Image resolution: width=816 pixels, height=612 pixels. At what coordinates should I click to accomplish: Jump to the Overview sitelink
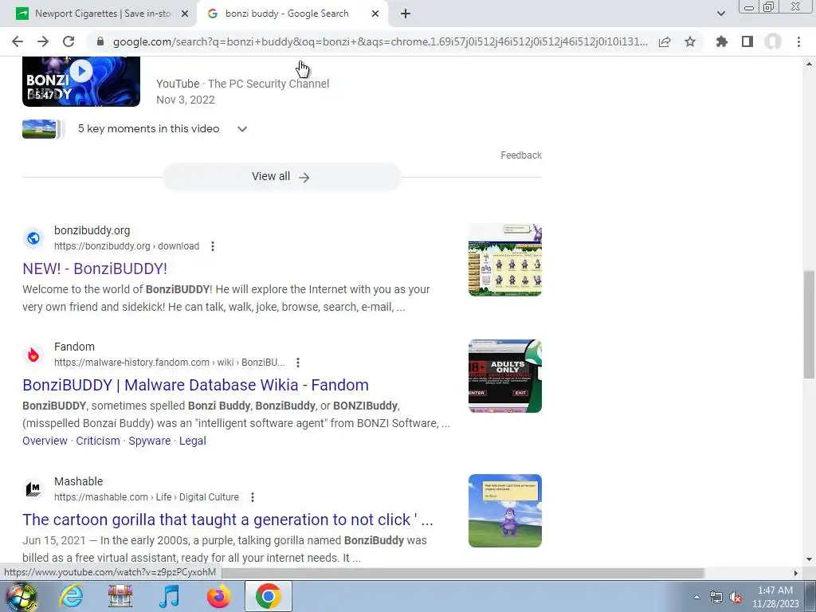[45, 441]
